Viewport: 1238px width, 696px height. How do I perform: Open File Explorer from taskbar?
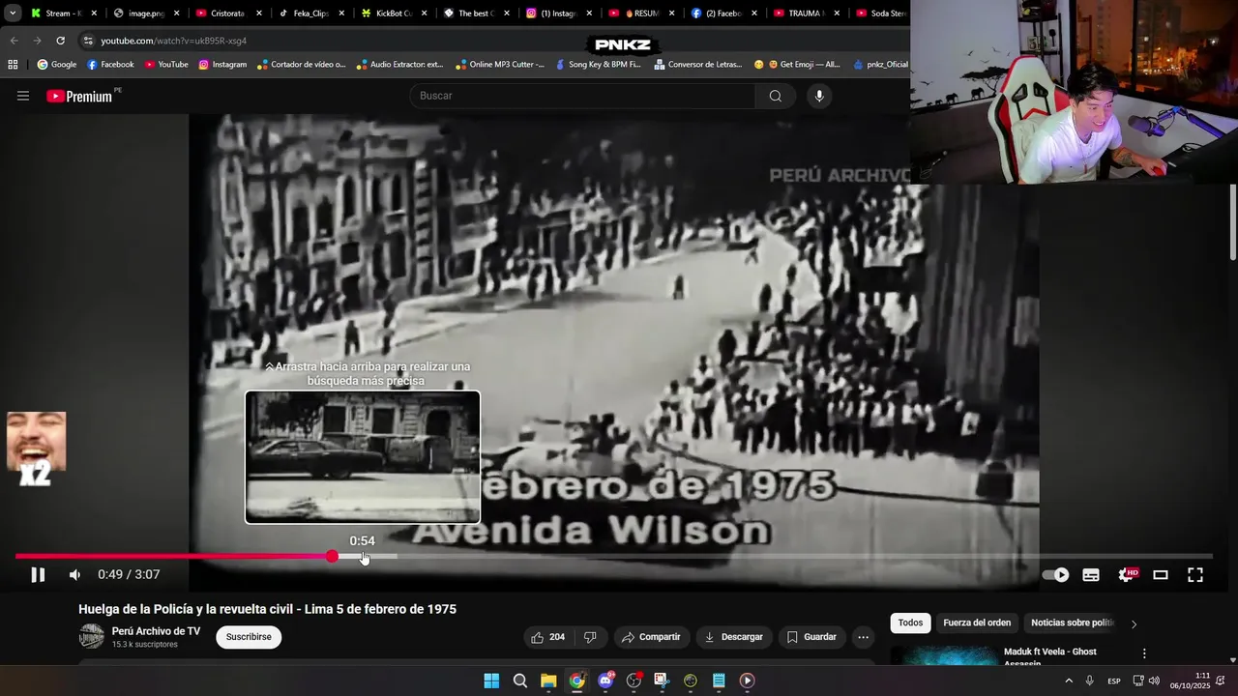click(x=548, y=681)
